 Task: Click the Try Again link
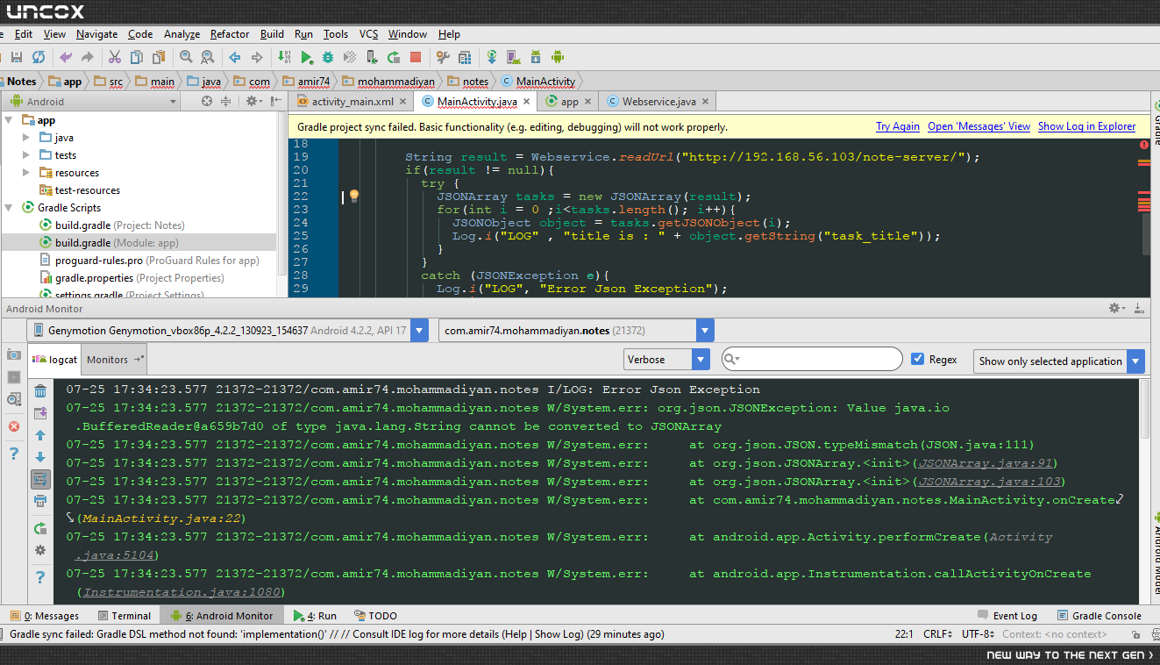pyautogui.click(x=898, y=126)
